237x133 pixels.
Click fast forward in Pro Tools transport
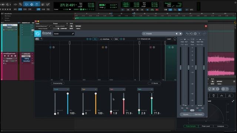click(x=137, y=10)
